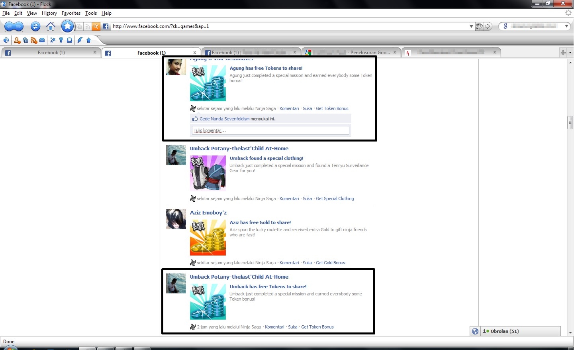Viewport: 574px width, 350px height.
Task: Click Get Token Bonus under Agung's post
Action: 332,108
